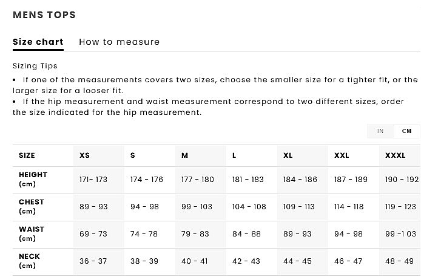Click the XL size column header
Screen dimensions: 421x277
coord(288,155)
